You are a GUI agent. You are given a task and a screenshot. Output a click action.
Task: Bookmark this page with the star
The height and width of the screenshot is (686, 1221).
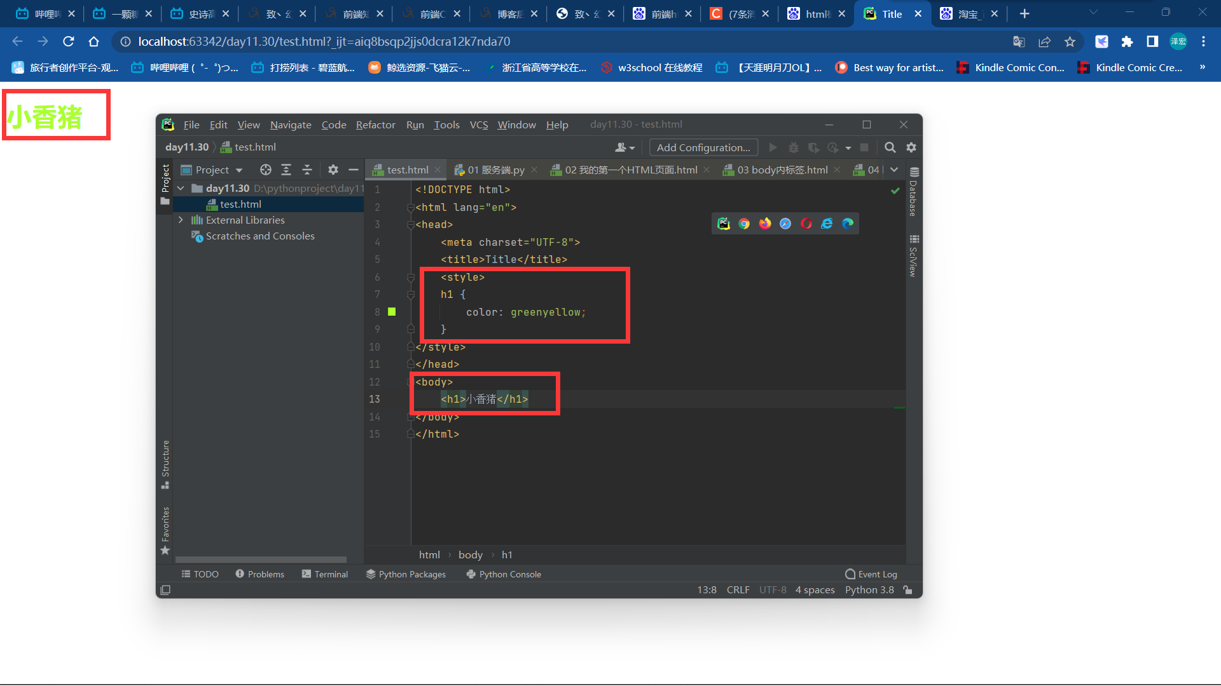tap(1070, 41)
